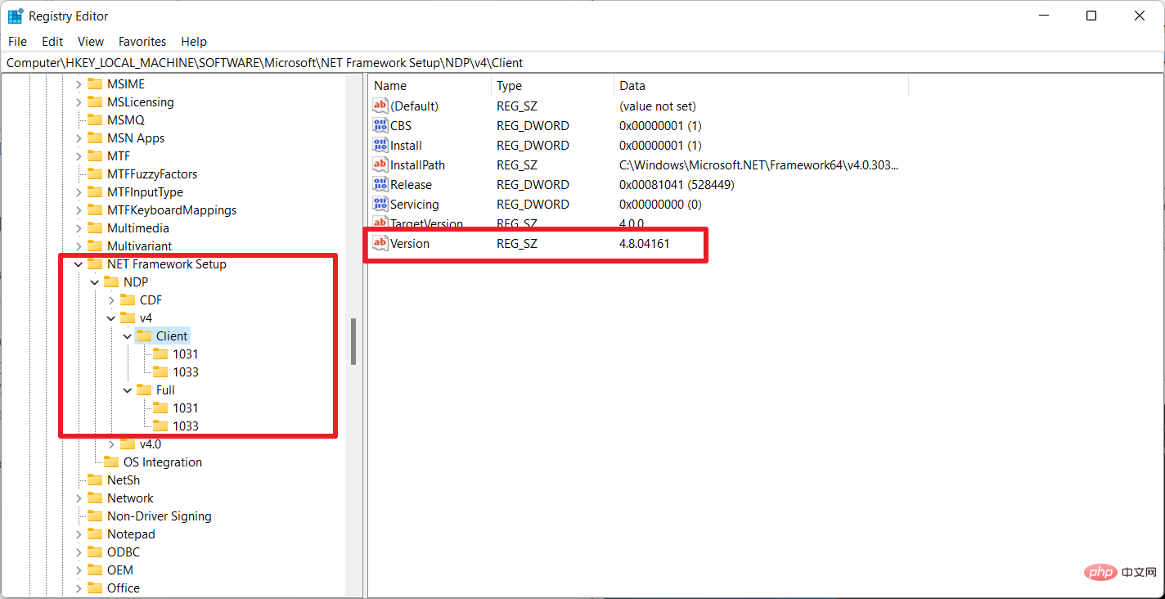The width and height of the screenshot is (1165, 599).
Task: Click REG_DWORD type in Servicing row
Action: coord(533,204)
